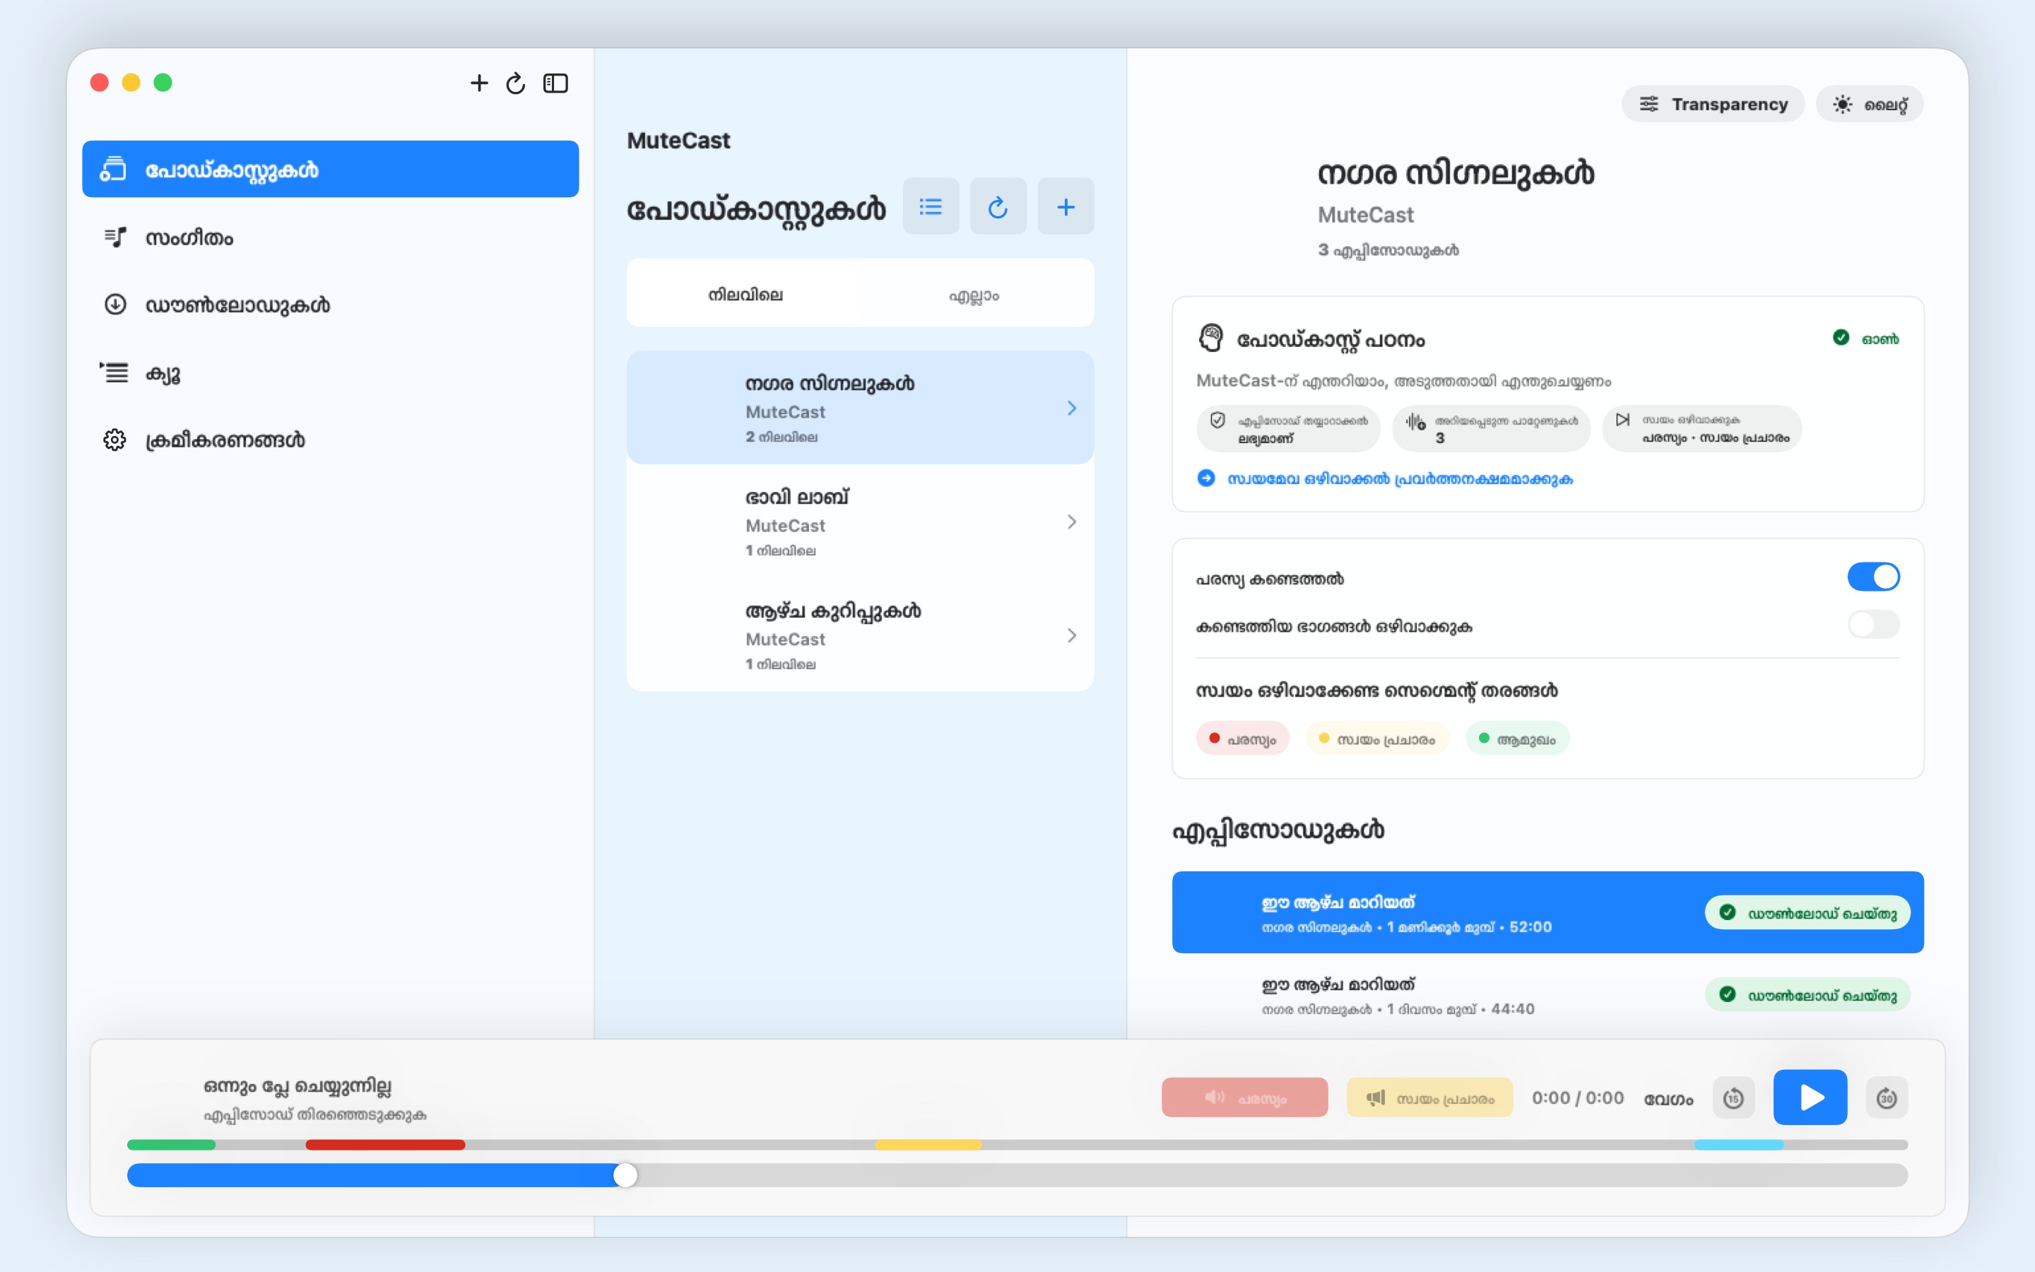Select the 52:00 episode row
This screenshot has height=1272, width=2035.
(x=1547, y=913)
